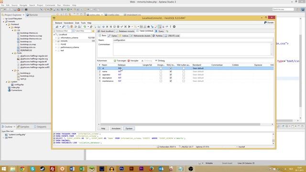Click the black circular icon ending the HeidiSQL toolbar

[174, 27]
